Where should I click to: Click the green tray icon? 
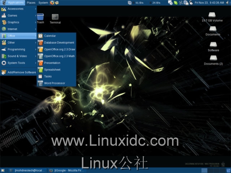176,3
